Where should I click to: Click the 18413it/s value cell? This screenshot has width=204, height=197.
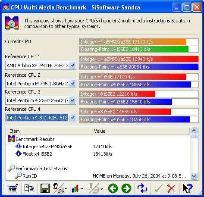point(103,154)
